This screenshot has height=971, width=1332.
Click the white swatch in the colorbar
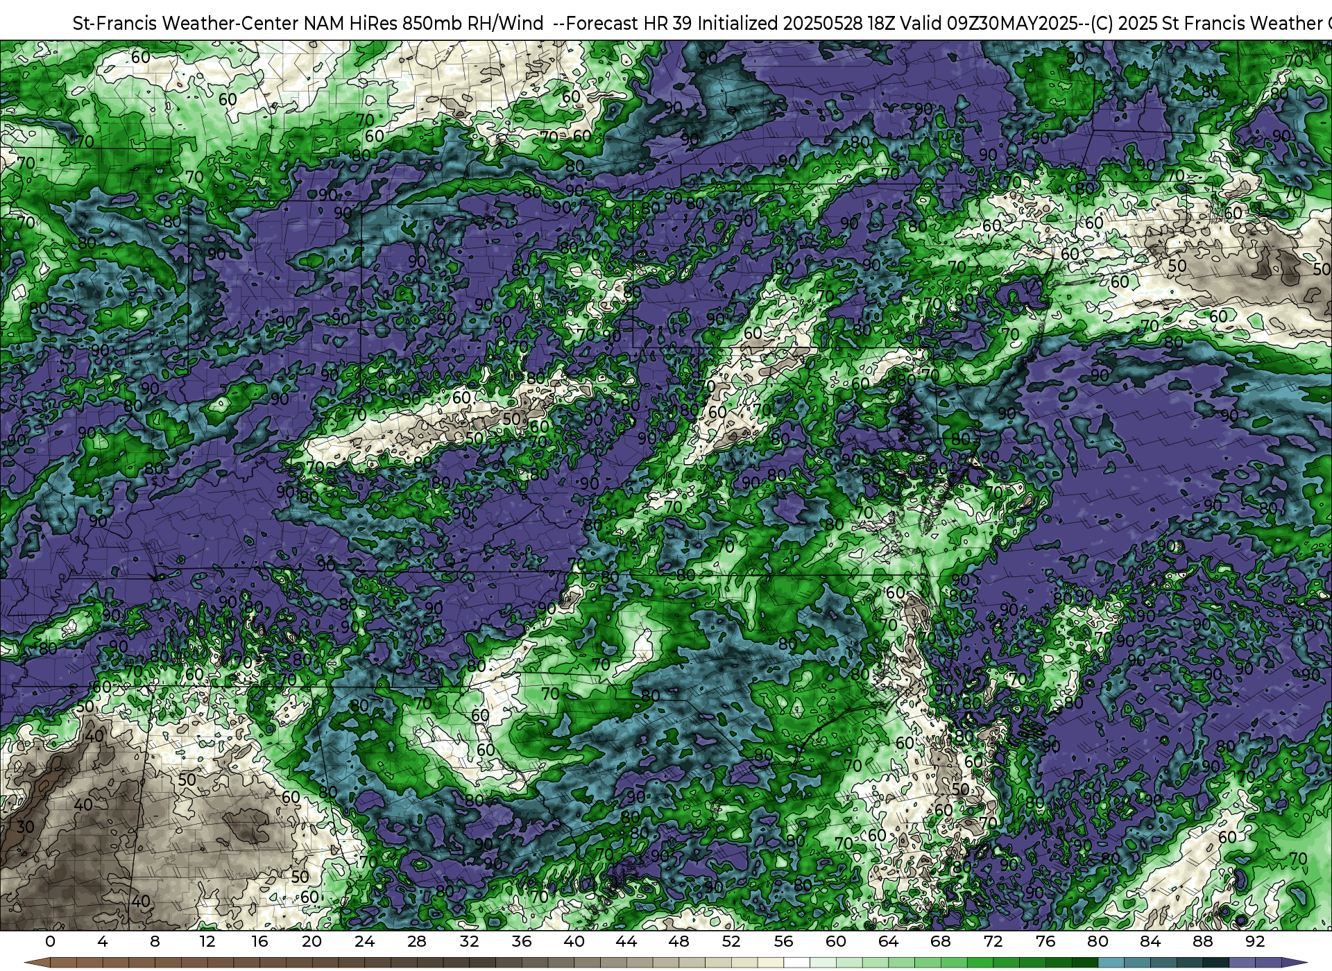(796, 963)
